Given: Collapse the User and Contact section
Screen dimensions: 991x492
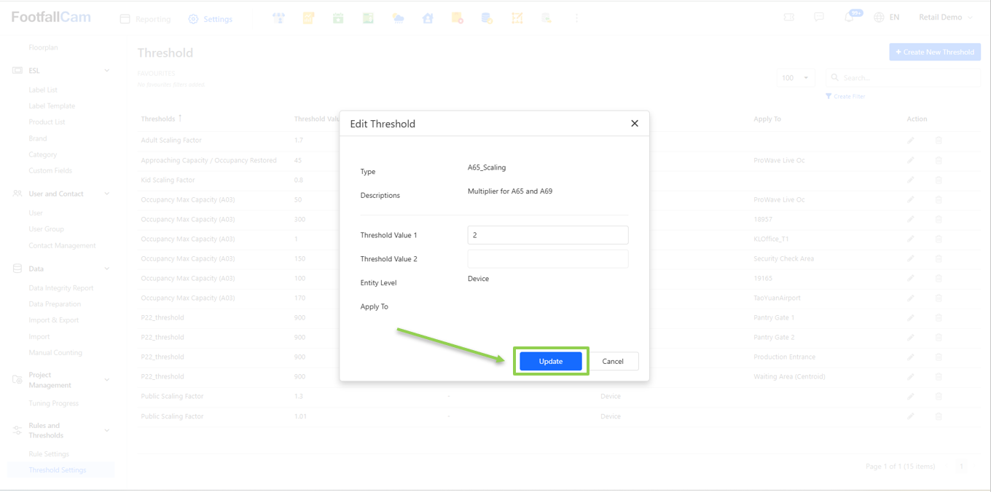Looking at the screenshot, I should (x=107, y=194).
